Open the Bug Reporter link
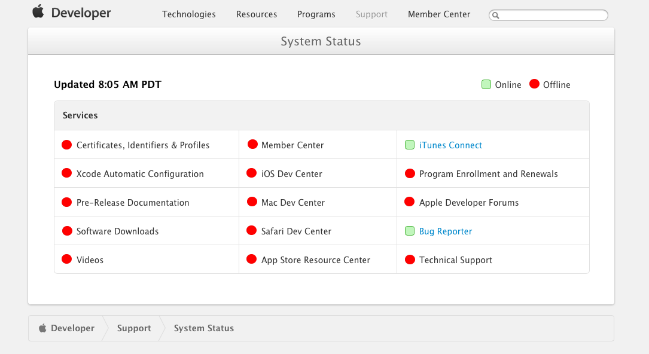 pos(446,231)
